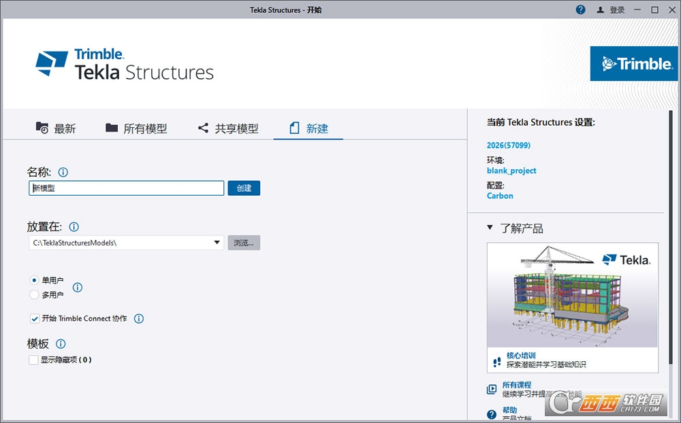Click into the 名称 model name field

pos(127,188)
